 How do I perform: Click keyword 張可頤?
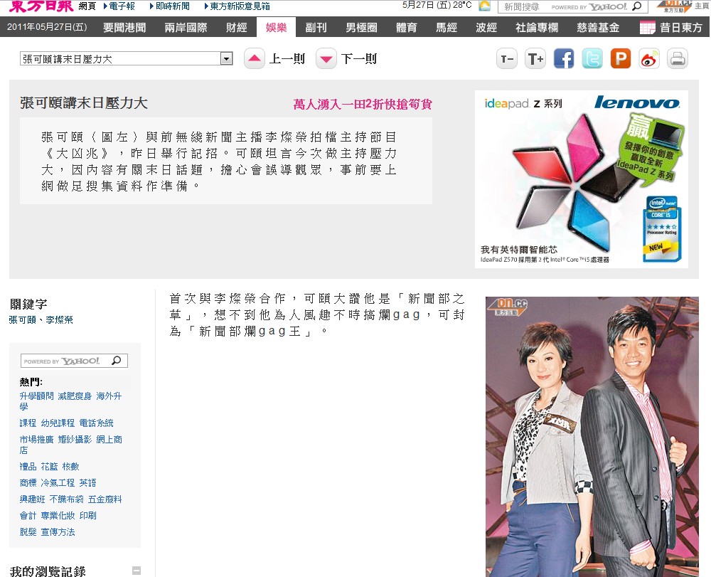point(23,319)
